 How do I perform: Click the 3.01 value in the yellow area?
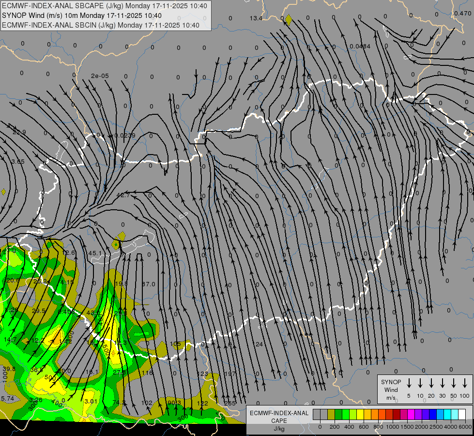(91, 402)
